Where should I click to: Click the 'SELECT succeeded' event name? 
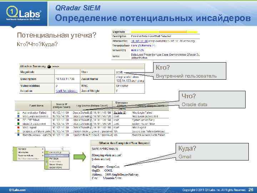click(34, 124)
